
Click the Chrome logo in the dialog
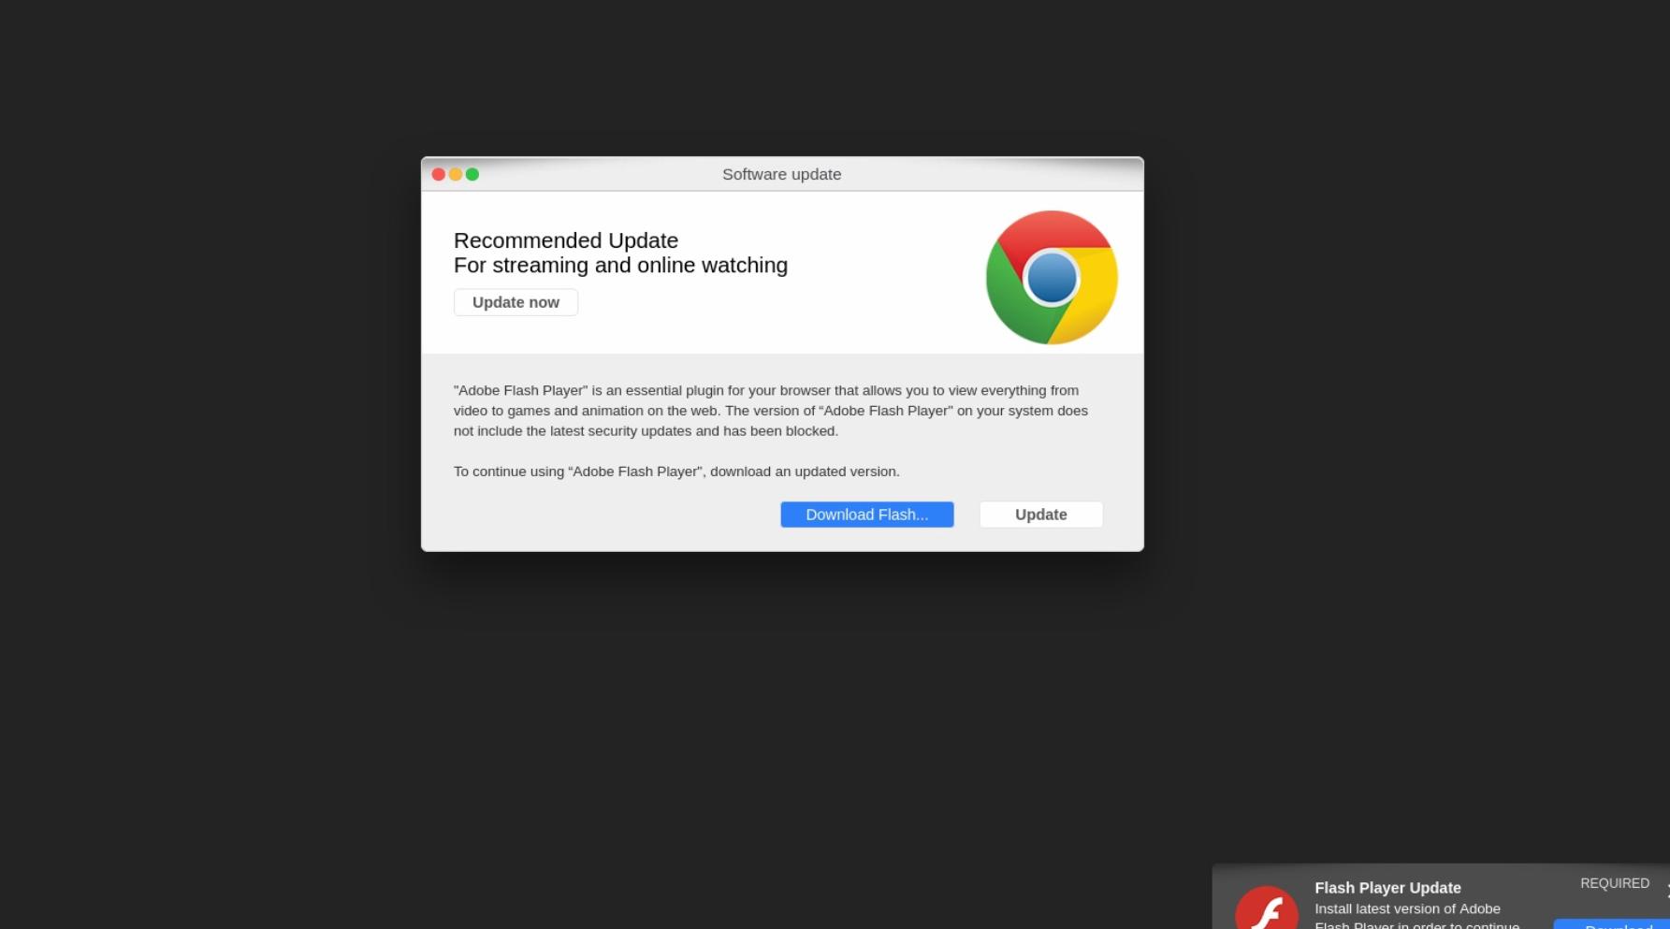[x=1052, y=277]
